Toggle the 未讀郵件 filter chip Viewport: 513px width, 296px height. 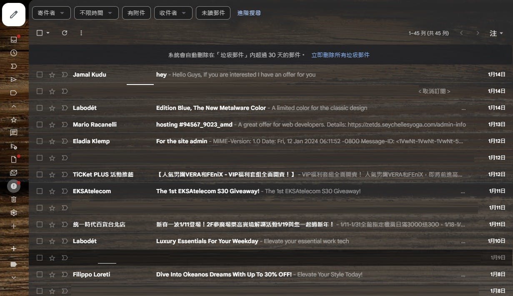pos(213,13)
